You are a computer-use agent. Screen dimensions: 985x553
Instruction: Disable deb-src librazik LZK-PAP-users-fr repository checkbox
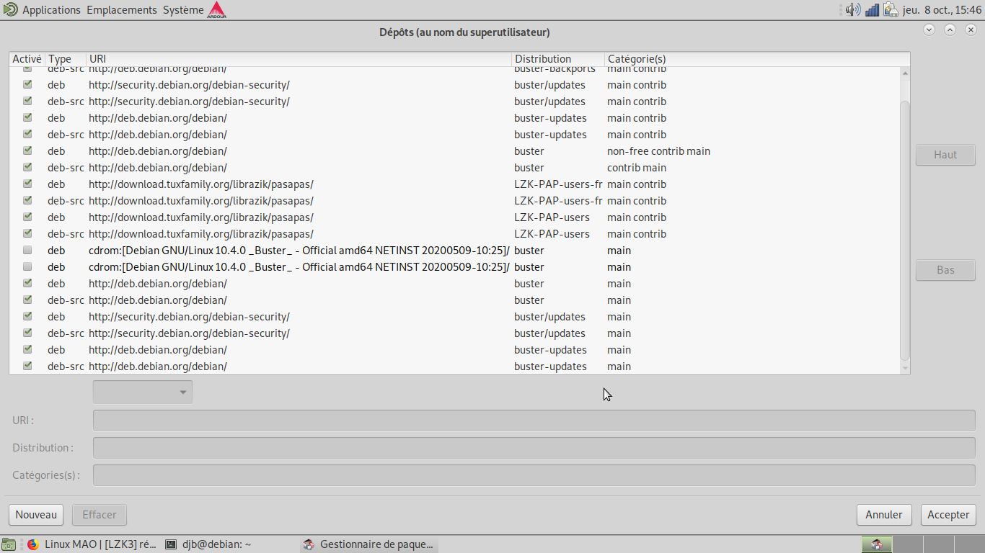(x=27, y=200)
